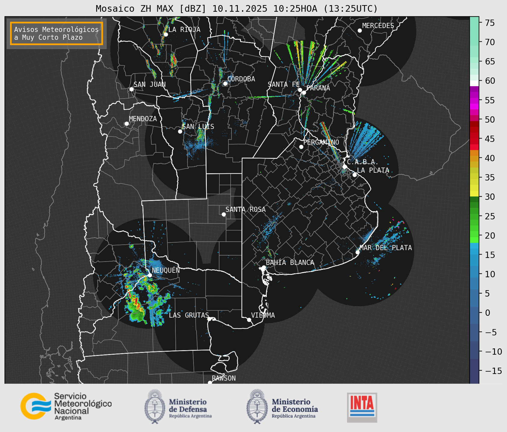507x432 pixels.
Task: Click the Mendoza city marker dot
Action: click(x=127, y=124)
